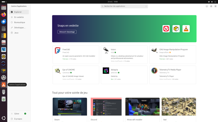Open the Steam game thumbnail
218x122 pixels.
coord(70,107)
